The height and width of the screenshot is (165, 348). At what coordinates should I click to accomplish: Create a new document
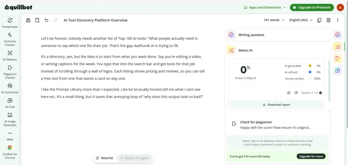pyautogui.click(x=37, y=20)
